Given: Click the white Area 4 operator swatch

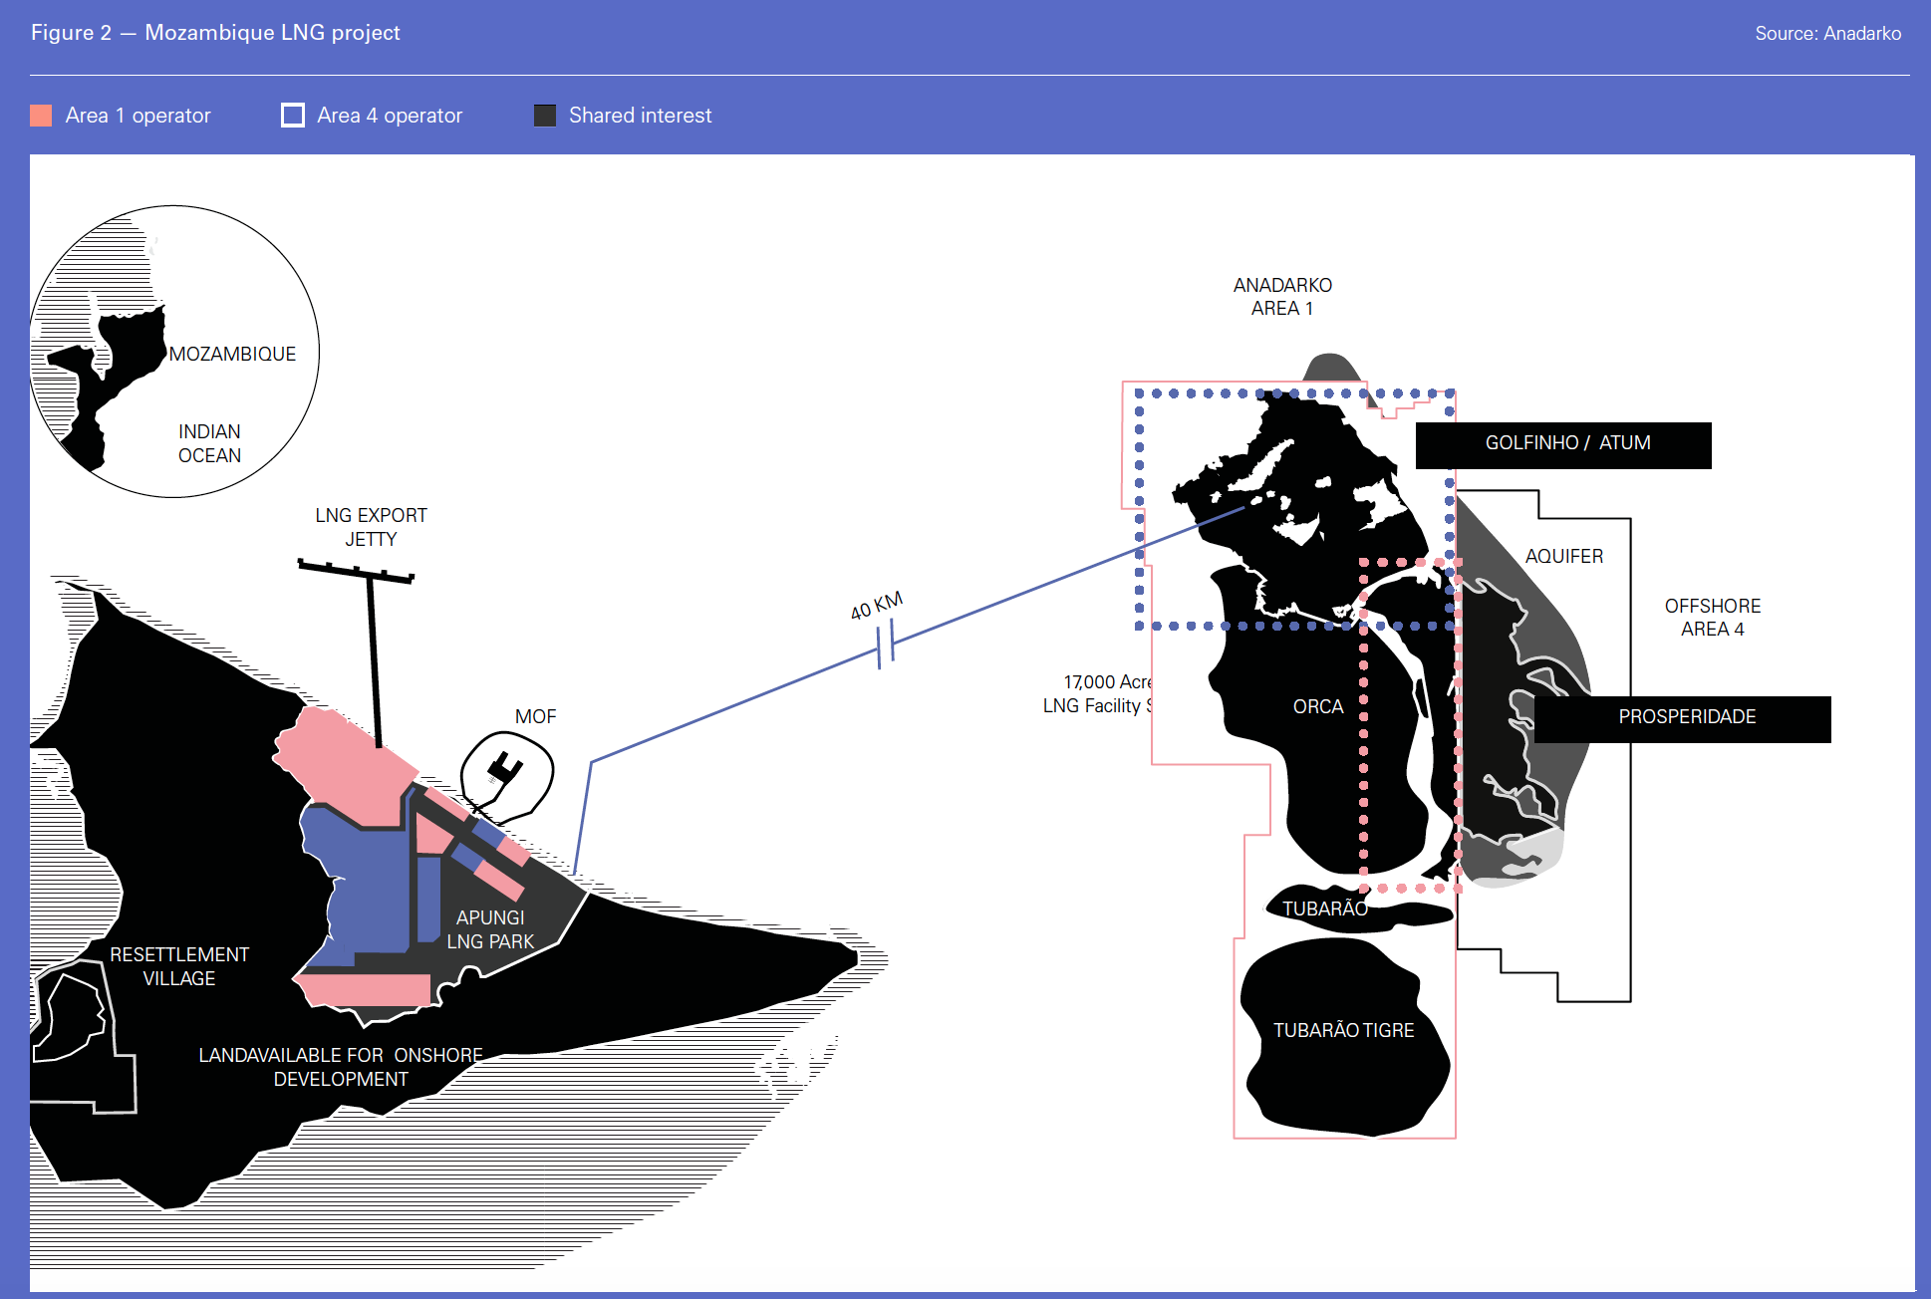Looking at the screenshot, I should click(293, 116).
